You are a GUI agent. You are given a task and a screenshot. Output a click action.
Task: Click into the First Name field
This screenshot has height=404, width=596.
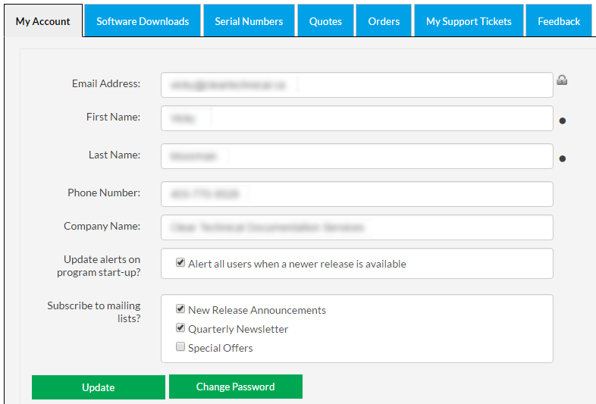pyautogui.click(x=357, y=118)
